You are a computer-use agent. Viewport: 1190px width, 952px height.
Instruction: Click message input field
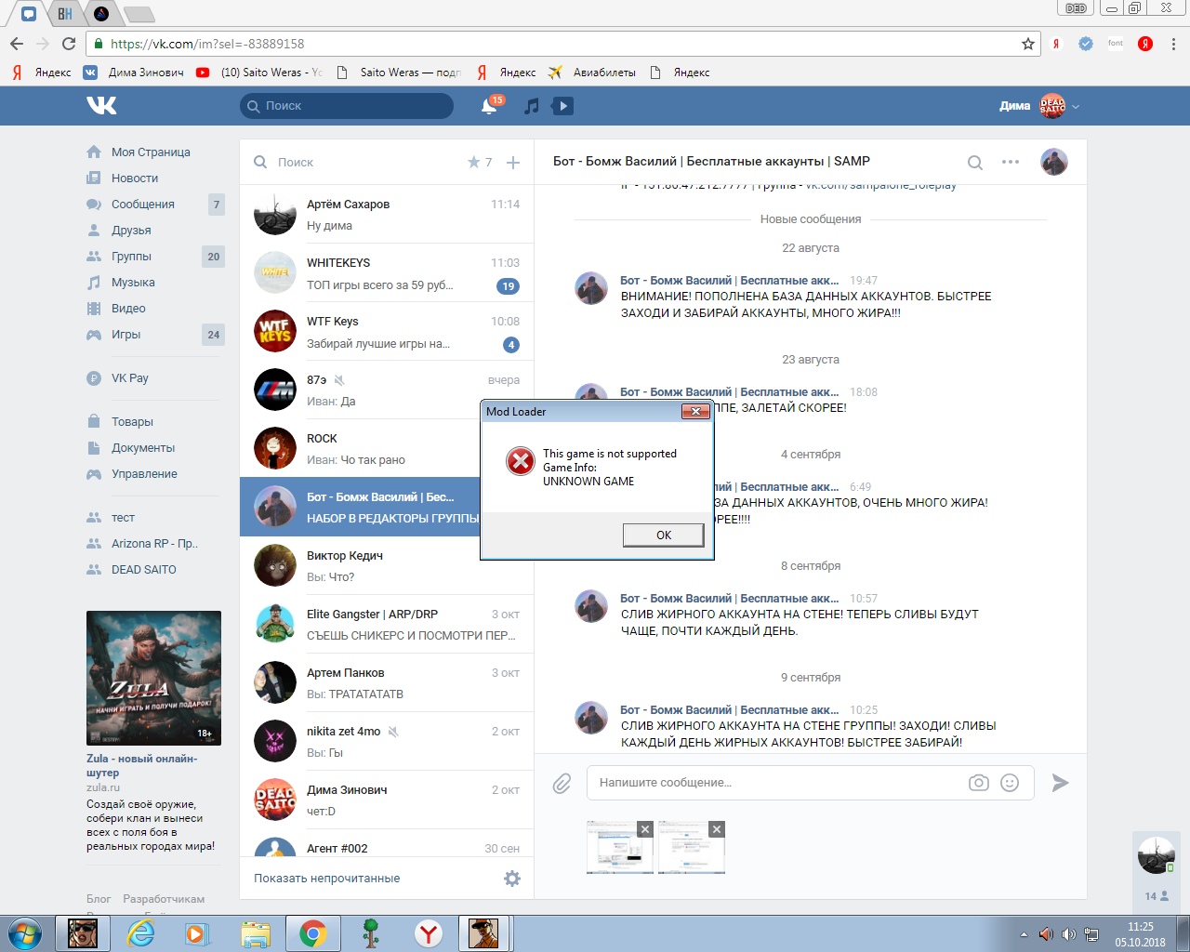[776, 783]
